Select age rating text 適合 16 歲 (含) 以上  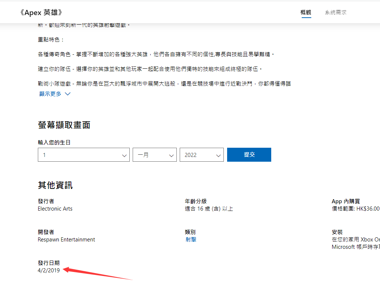[x=209, y=209]
